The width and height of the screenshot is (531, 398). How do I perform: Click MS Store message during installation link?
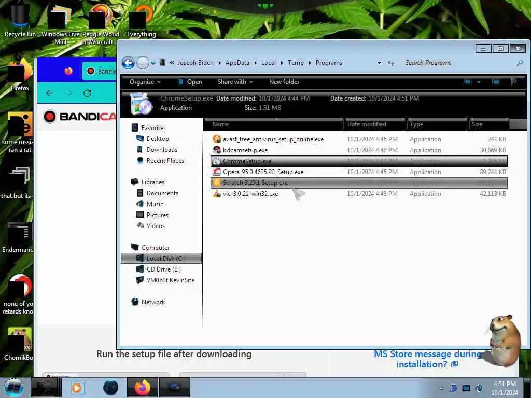(x=427, y=359)
